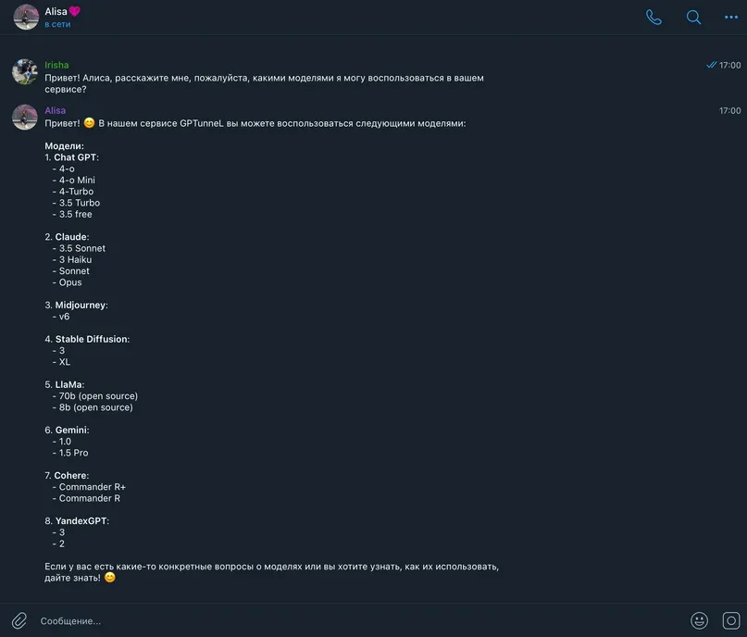This screenshot has width=747, height=637.
Task: Start a voice call with Alisa
Action: (654, 18)
